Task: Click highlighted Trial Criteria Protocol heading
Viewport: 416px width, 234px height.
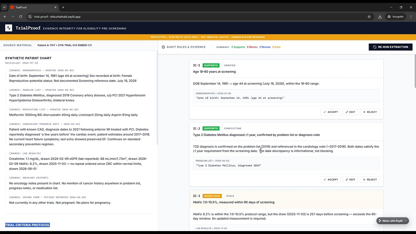Action: pos(28,225)
